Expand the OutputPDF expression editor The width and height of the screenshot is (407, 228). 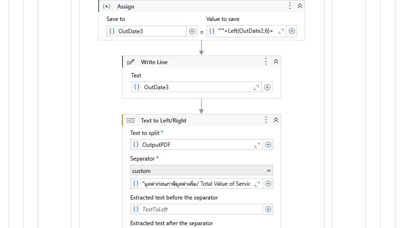pyautogui.click(x=257, y=145)
